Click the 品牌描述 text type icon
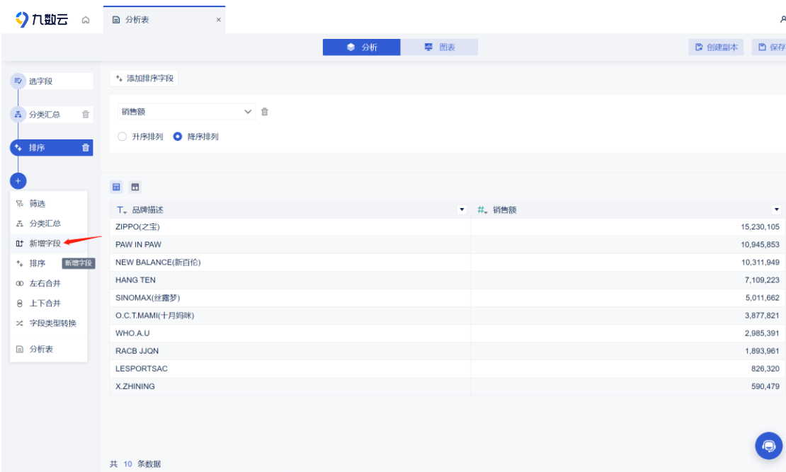786x472 pixels. pyautogui.click(x=121, y=210)
